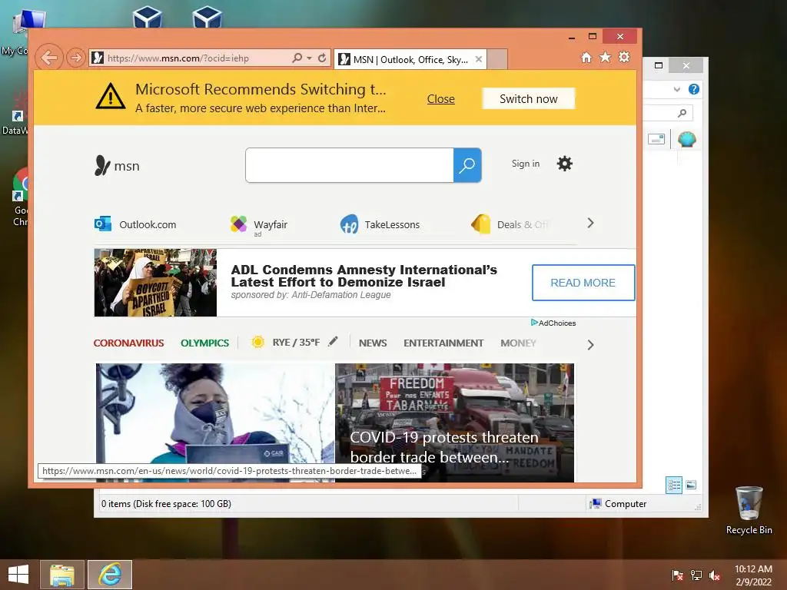Click the browser Forward arrow

[x=76, y=58]
